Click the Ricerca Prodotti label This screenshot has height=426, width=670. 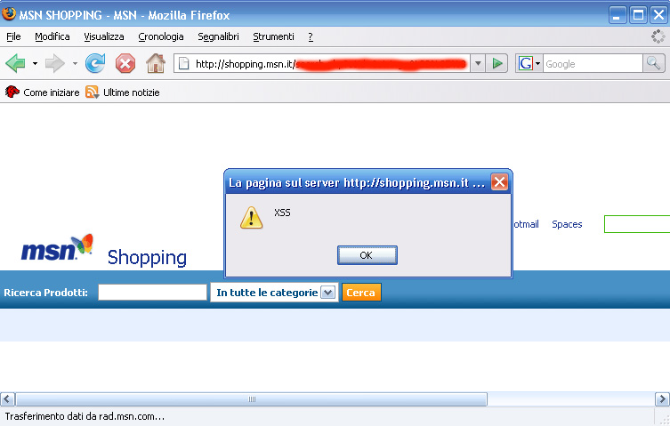click(x=45, y=293)
